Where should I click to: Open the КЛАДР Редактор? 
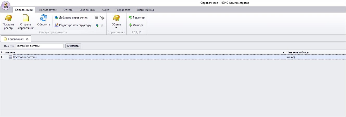click(137, 18)
